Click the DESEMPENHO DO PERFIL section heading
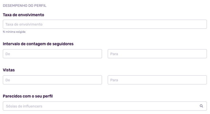Image resolution: width=210 pixels, height=114 pixels. 25,6
